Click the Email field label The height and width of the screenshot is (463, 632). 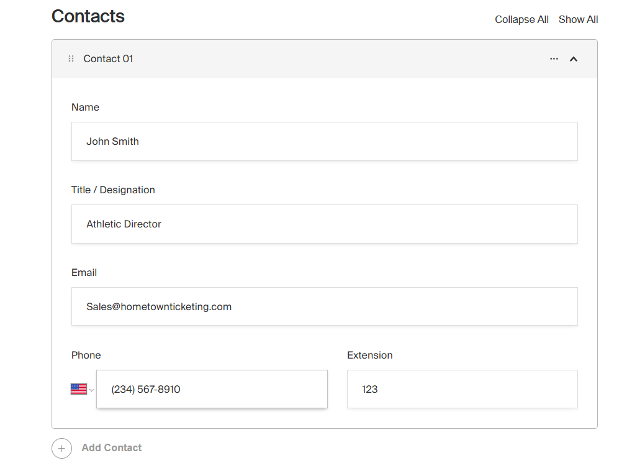[x=84, y=272]
